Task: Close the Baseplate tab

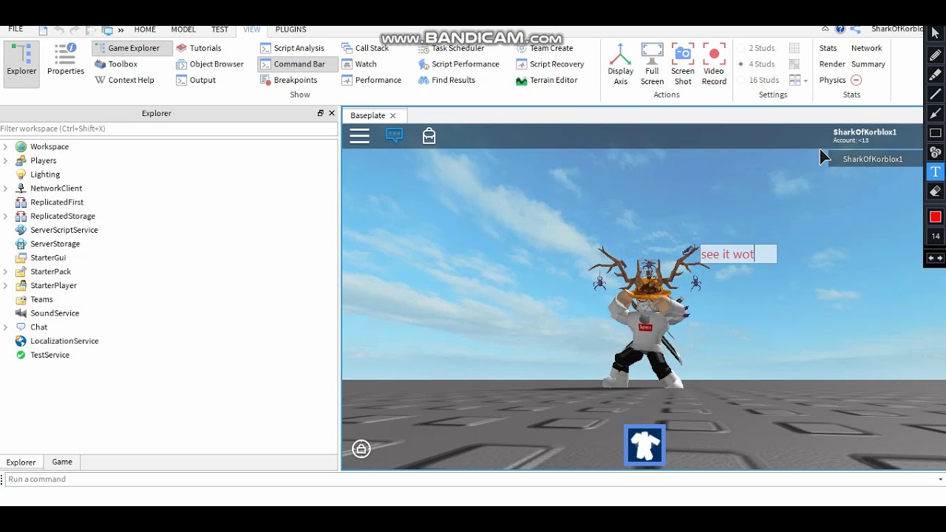Action: [x=393, y=116]
